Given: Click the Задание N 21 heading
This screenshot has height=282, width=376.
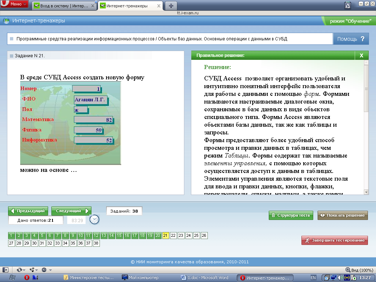Looking at the screenshot, I should 30,56.
